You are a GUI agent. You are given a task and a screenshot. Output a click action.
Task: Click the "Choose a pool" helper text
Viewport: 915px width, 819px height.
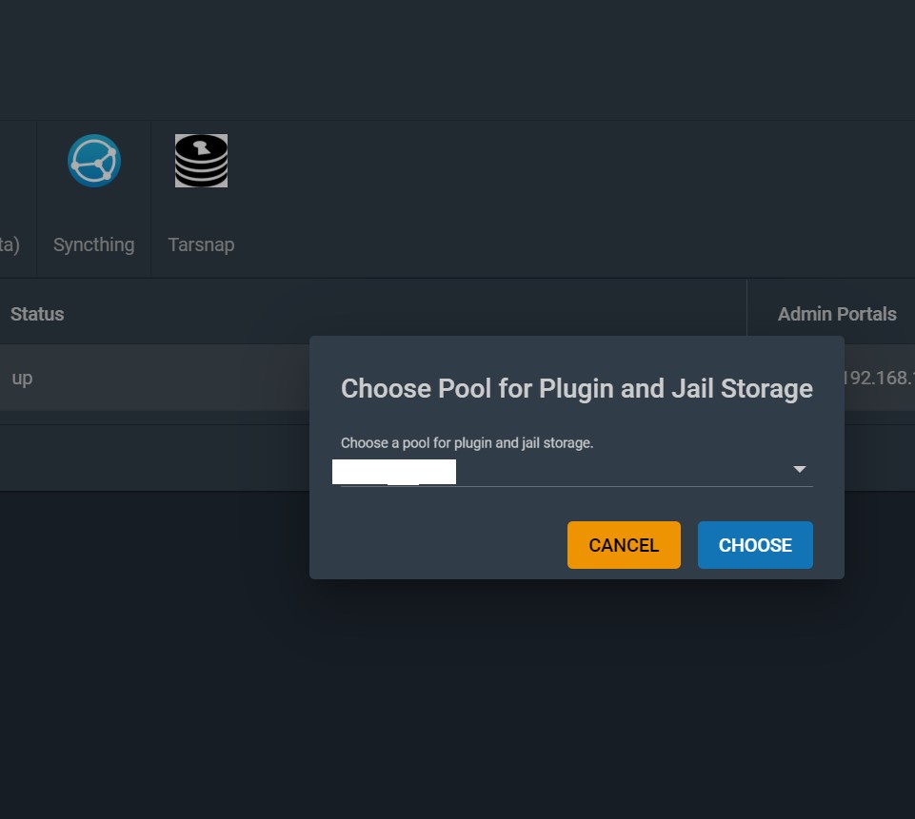pos(467,442)
